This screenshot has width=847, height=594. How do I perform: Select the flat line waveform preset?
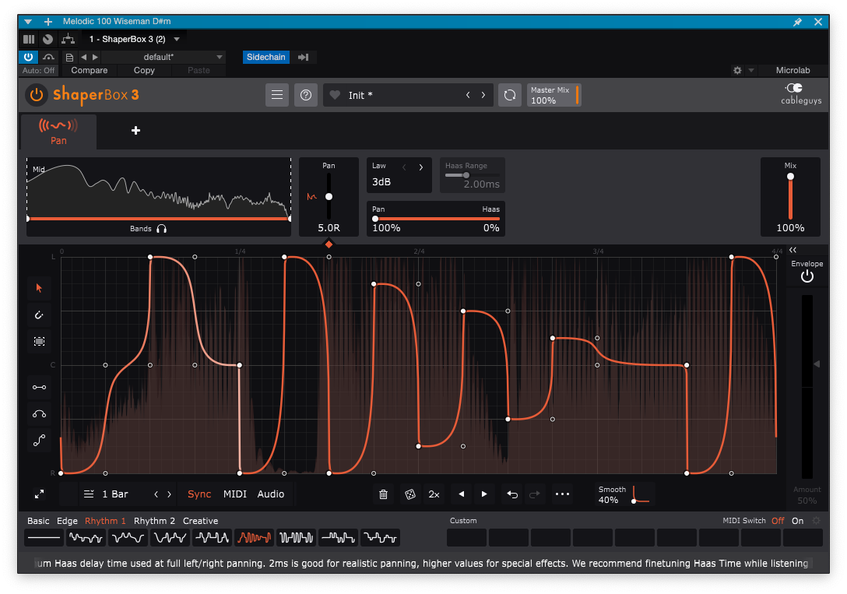44,538
